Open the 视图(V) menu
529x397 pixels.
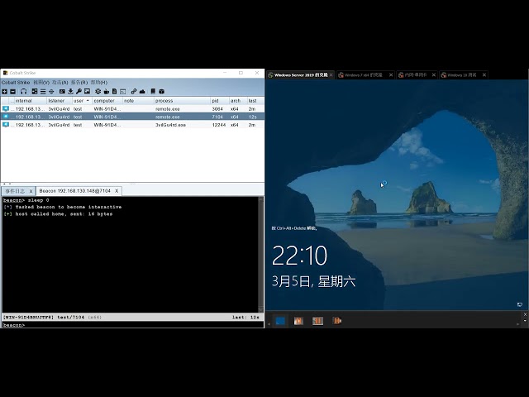click(x=41, y=83)
